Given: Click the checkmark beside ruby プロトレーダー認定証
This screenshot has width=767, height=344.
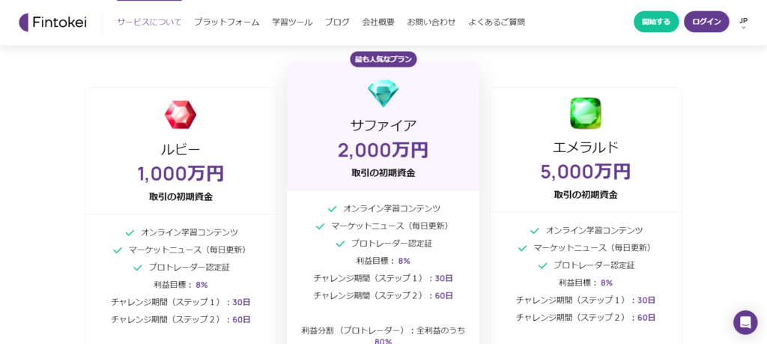Looking at the screenshot, I should [138, 268].
